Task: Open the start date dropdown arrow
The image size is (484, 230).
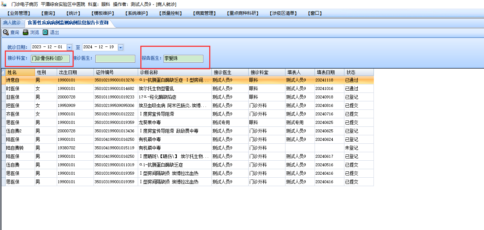Action: click(x=69, y=47)
